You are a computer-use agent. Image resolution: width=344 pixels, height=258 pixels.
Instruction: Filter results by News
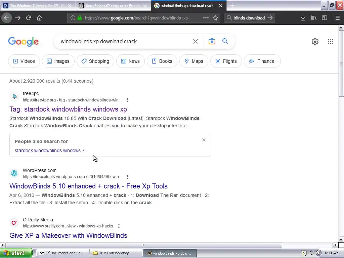point(130,61)
